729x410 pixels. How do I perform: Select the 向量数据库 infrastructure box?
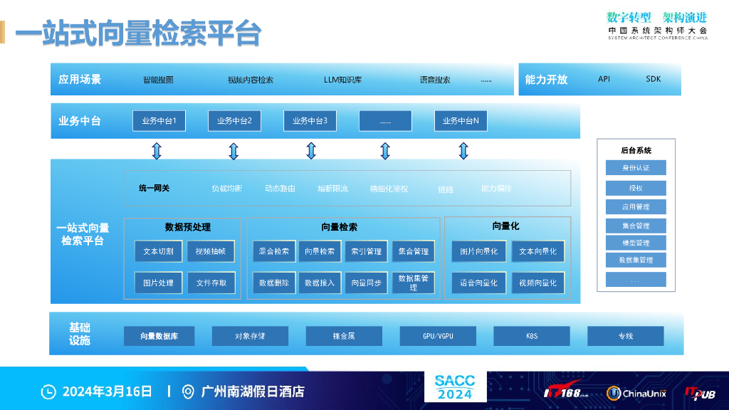[x=159, y=336]
